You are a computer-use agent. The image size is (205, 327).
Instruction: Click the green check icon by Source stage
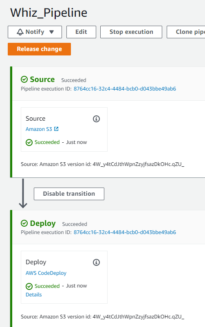24,80
